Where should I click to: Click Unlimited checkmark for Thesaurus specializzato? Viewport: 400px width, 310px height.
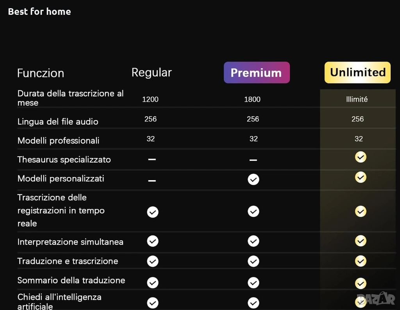pos(361,157)
